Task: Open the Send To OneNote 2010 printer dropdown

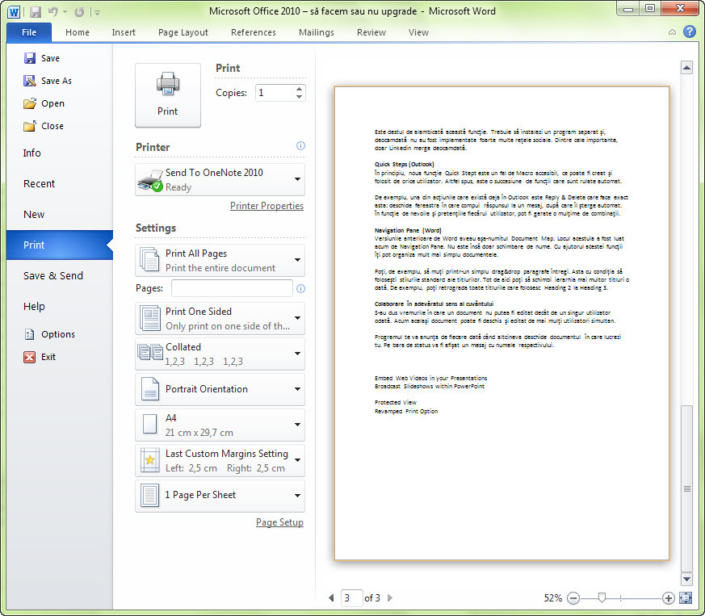Action: click(x=220, y=179)
